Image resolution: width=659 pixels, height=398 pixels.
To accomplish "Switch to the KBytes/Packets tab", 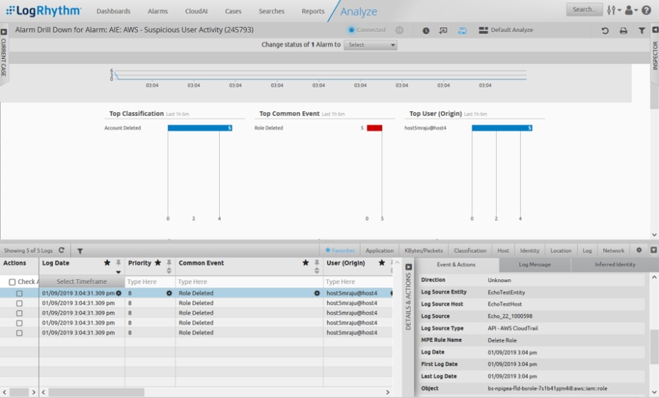I will point(424,250).
